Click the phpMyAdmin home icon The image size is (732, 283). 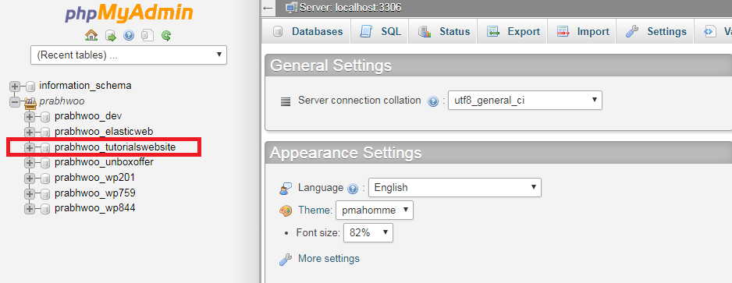click(x=91, y=35)
